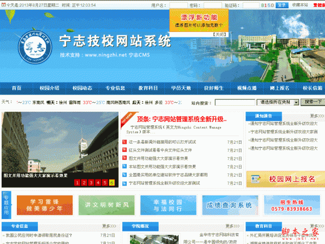325x244 pixels.
Task: Click the calendar icon beside today's date
Action: pyautogui.click(x=4, y=5)
